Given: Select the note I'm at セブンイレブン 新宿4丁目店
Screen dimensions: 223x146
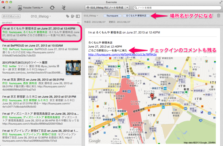Looking at the screenshot, I should [x=41, y=136].
